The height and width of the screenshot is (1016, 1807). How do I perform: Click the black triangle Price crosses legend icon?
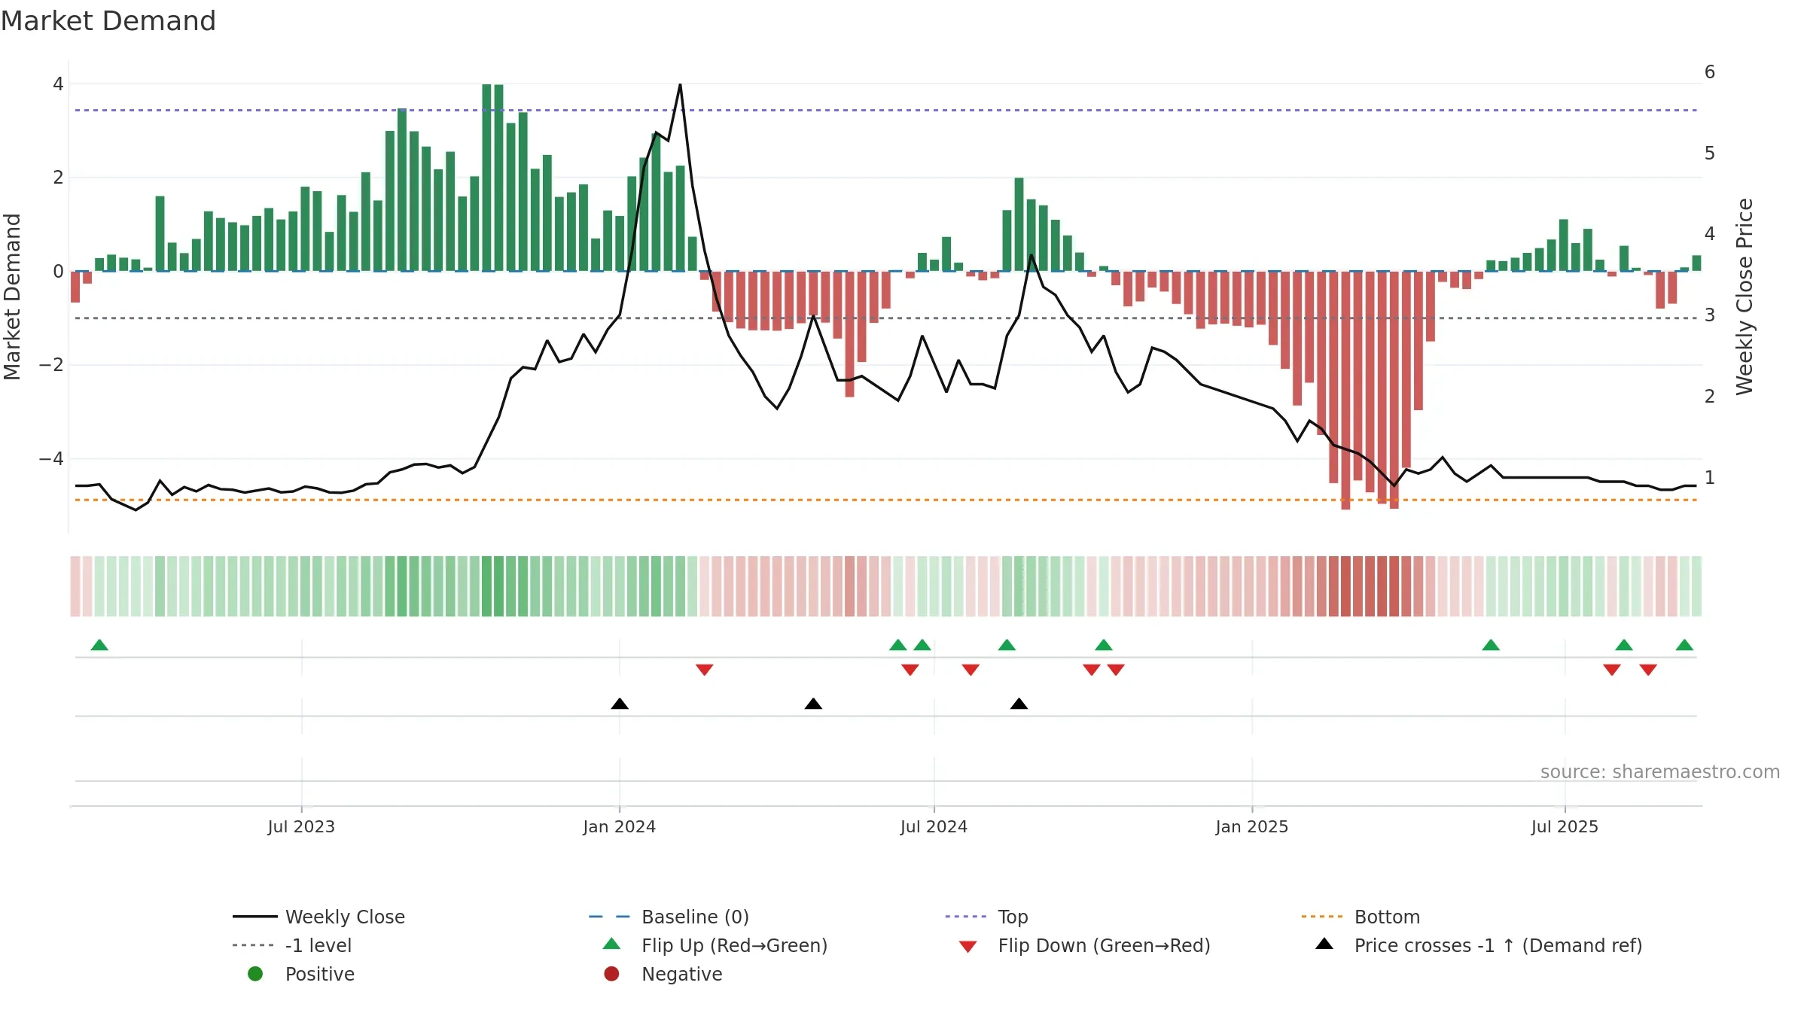pos(1324,944)
